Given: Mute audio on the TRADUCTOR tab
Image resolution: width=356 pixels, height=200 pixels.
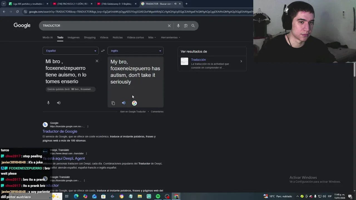Looking at the screenshot, I should (175, 4).
